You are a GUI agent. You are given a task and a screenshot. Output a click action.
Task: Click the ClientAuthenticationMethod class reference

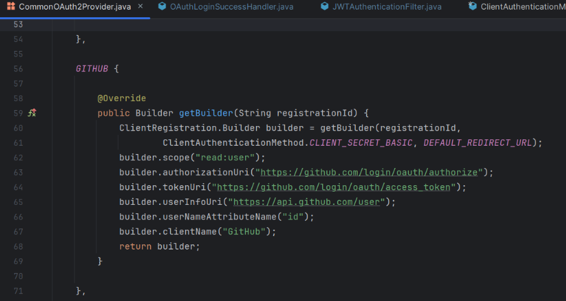click(x=233, y=143)
